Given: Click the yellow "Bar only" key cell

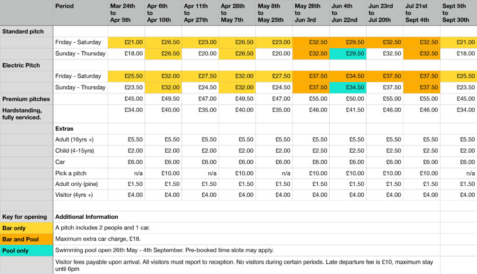Looking at the screenshot, I should tap(27, 228).
